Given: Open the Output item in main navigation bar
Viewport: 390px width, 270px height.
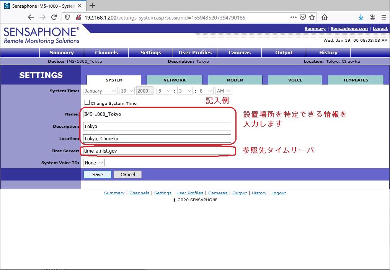Looking at the screenshot, I should (284, 52).
